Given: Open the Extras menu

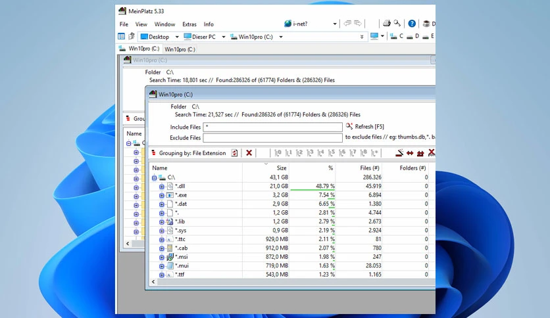Looking at the screenshot, I should [189, 24].
